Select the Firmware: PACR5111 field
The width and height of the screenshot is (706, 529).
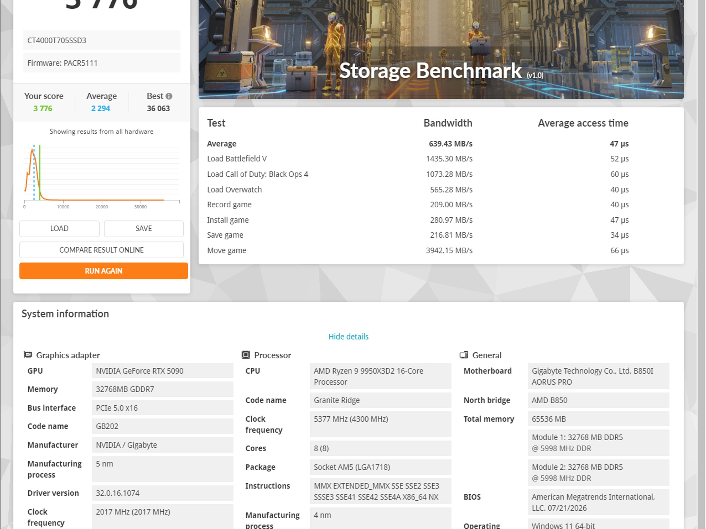(102, 63)
